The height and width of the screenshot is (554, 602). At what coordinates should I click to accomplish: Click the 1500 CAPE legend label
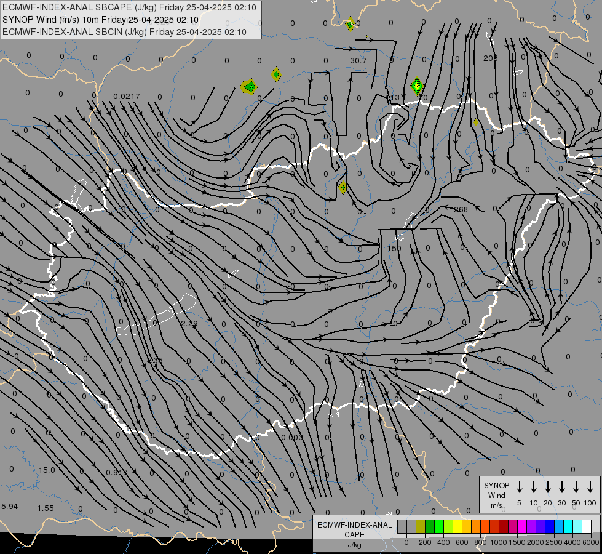(517, 542)
